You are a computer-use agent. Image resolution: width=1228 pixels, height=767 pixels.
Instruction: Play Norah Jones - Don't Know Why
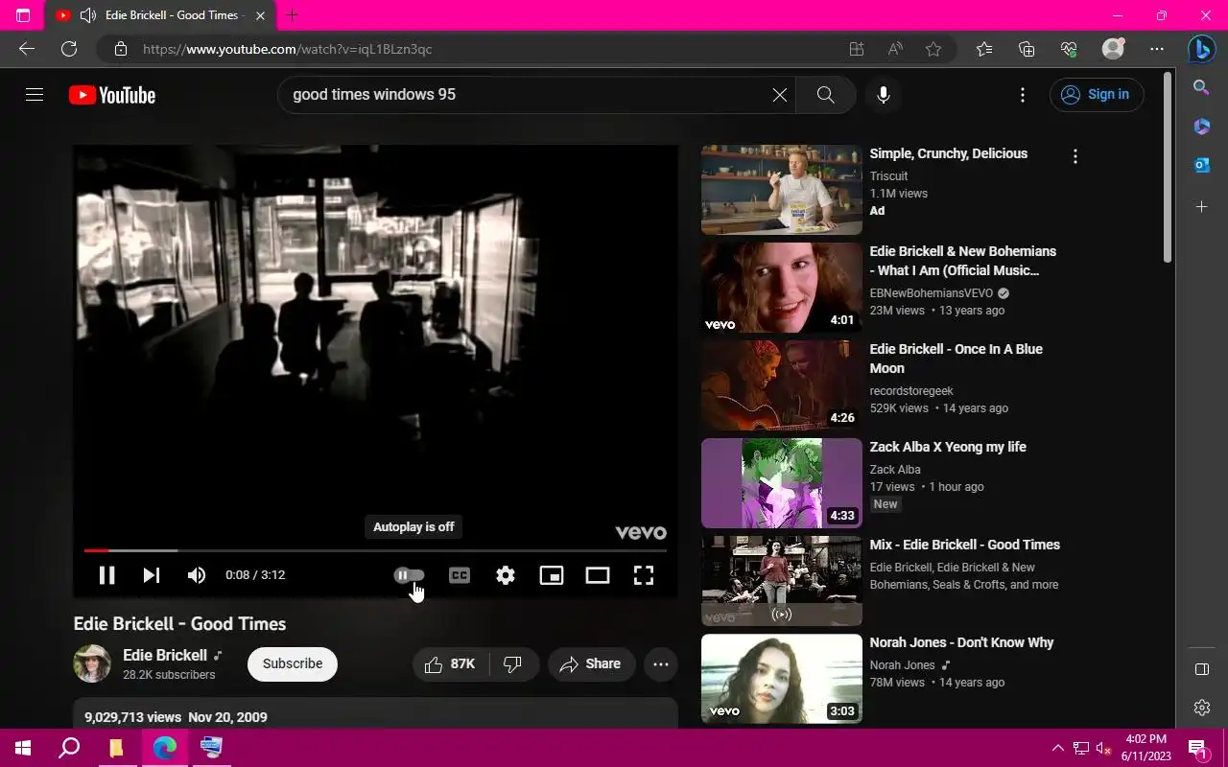click(782, 679)
